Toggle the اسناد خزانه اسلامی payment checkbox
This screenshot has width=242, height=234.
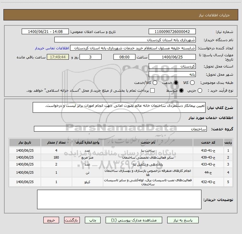152,90
